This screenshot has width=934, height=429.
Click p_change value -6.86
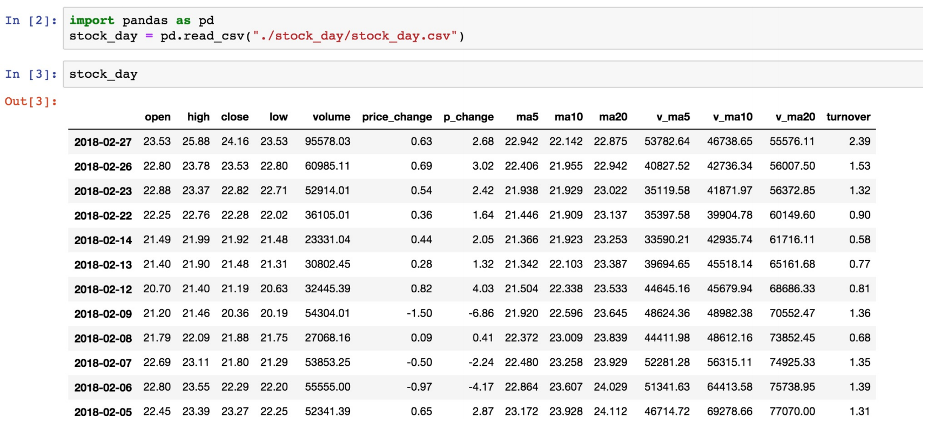(x=481, y=313)
